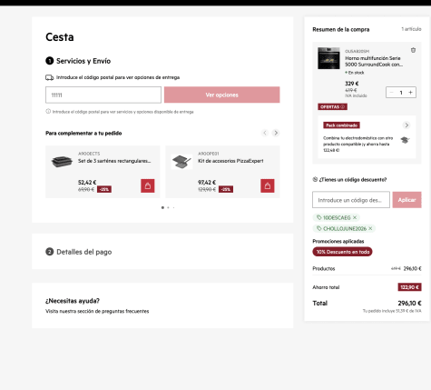Click the 329 € oven price

(x=352, y=84)
